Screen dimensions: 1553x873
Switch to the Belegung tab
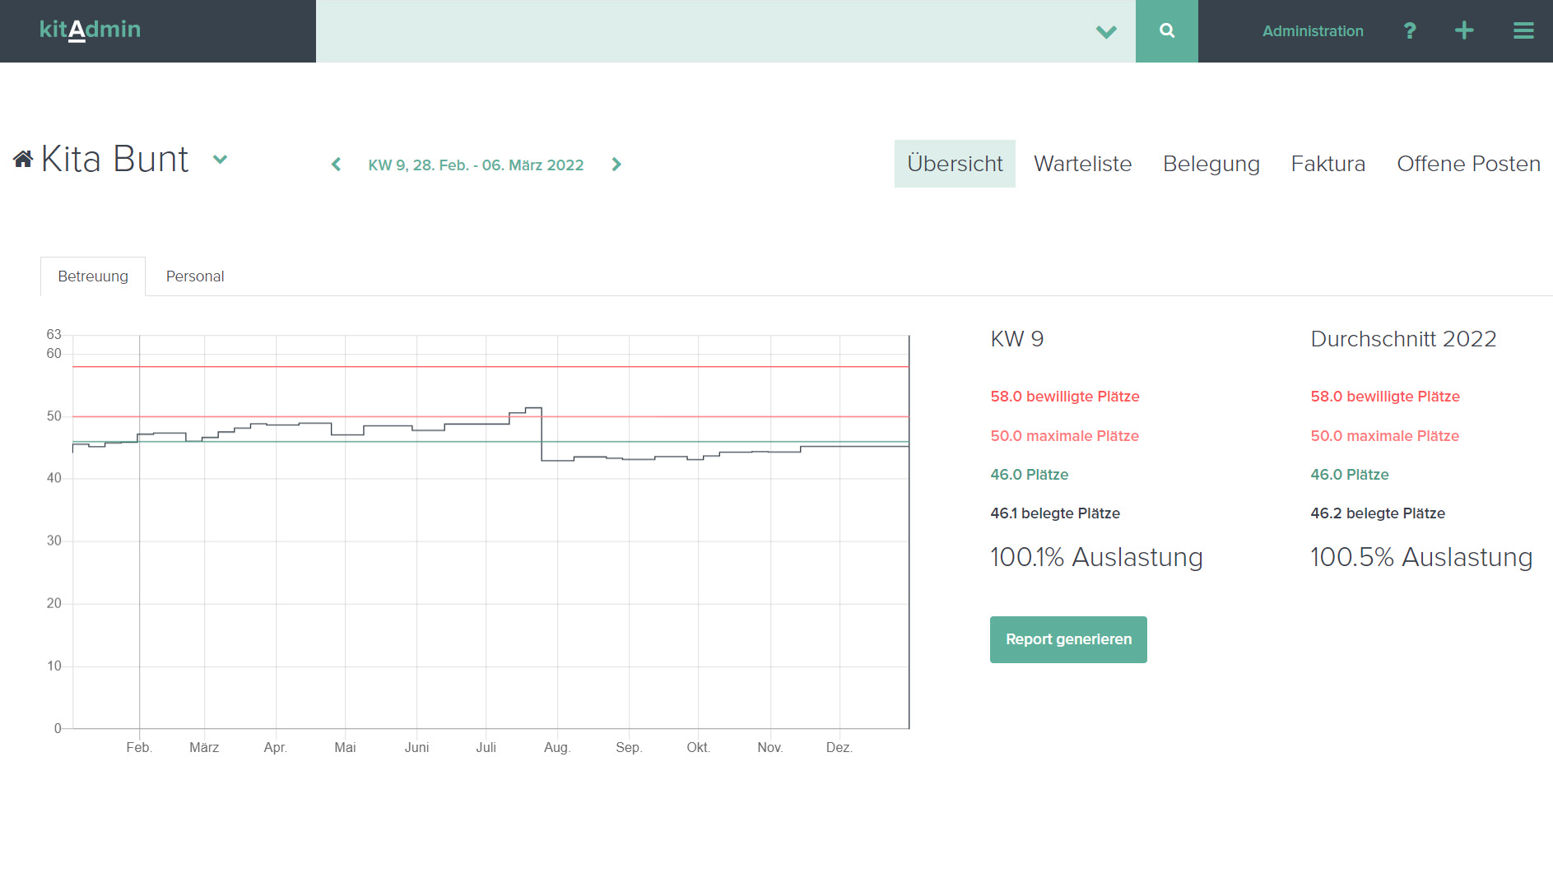[1211, 164]
